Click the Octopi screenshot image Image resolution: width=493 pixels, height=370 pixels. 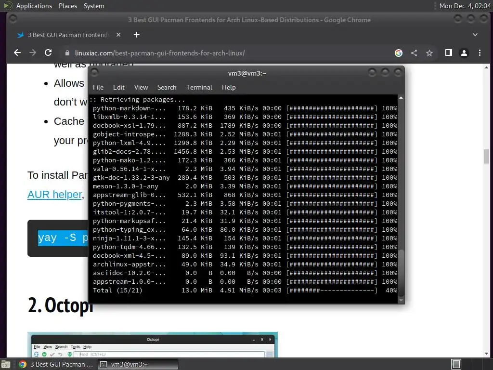click(x=153, y=344)
